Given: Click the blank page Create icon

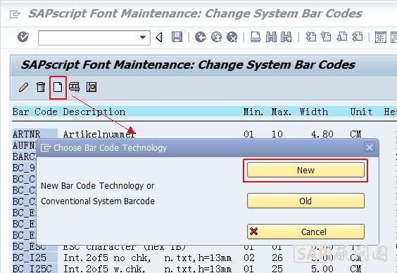Looking at the screenshot, I should (58, 87).
